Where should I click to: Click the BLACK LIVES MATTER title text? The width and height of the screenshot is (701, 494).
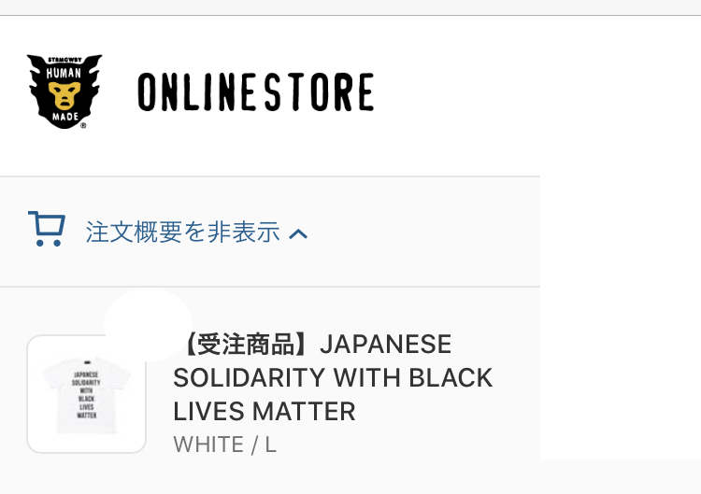[x=332, y=394]
